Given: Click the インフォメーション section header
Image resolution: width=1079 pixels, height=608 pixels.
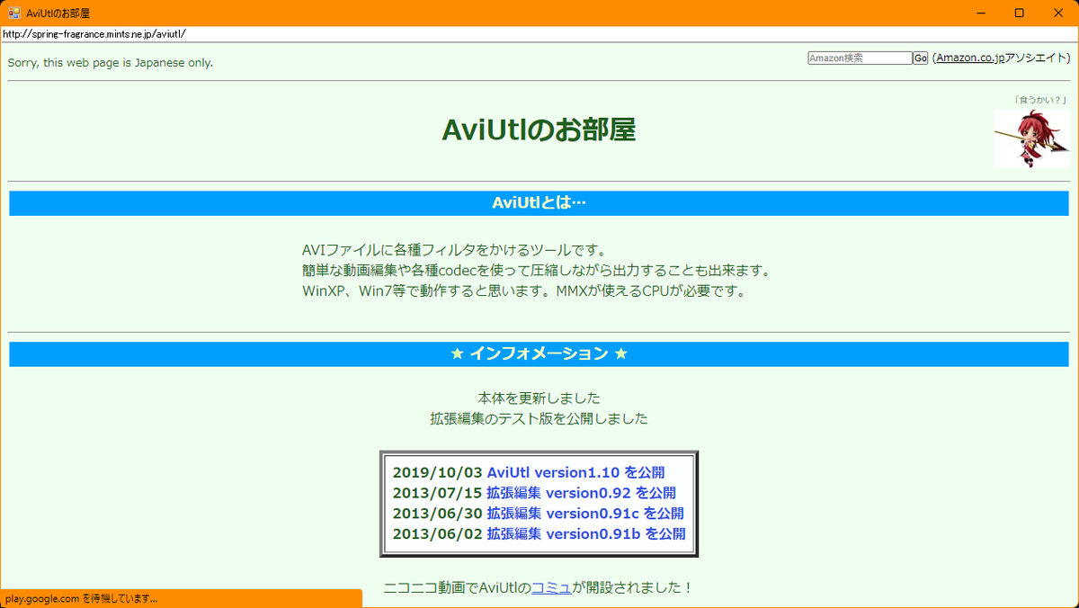Looking at the screenshot, I should click(539, 354).
